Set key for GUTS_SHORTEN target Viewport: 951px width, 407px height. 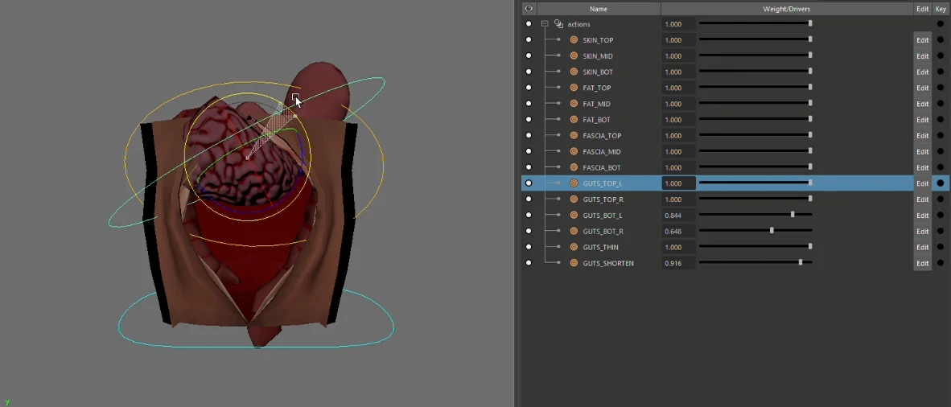click(x=940, y=263)
